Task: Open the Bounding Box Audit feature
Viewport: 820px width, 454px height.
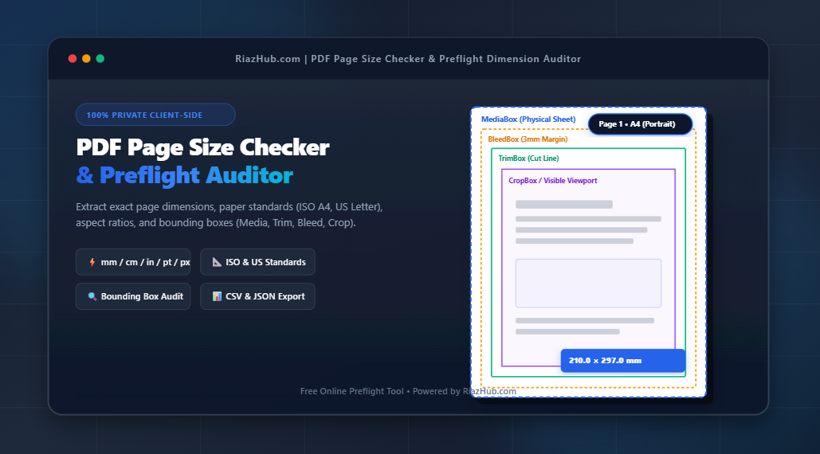Action: pos(133,297)
